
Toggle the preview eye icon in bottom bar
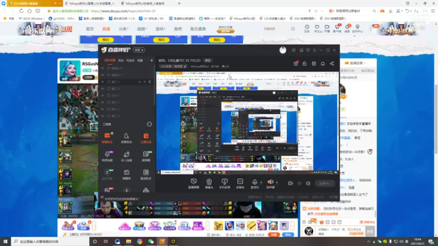click(299, 183)
